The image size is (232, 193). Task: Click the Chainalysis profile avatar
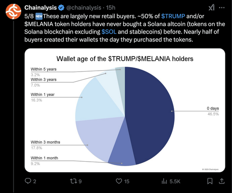coord(13,11)
